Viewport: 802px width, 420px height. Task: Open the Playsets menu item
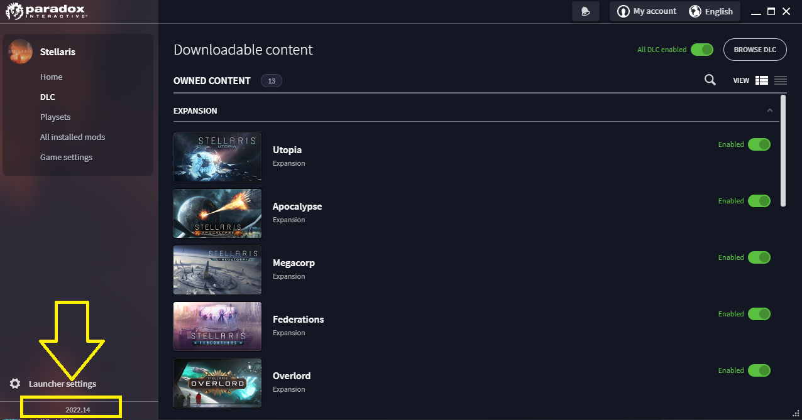(55, 117)
